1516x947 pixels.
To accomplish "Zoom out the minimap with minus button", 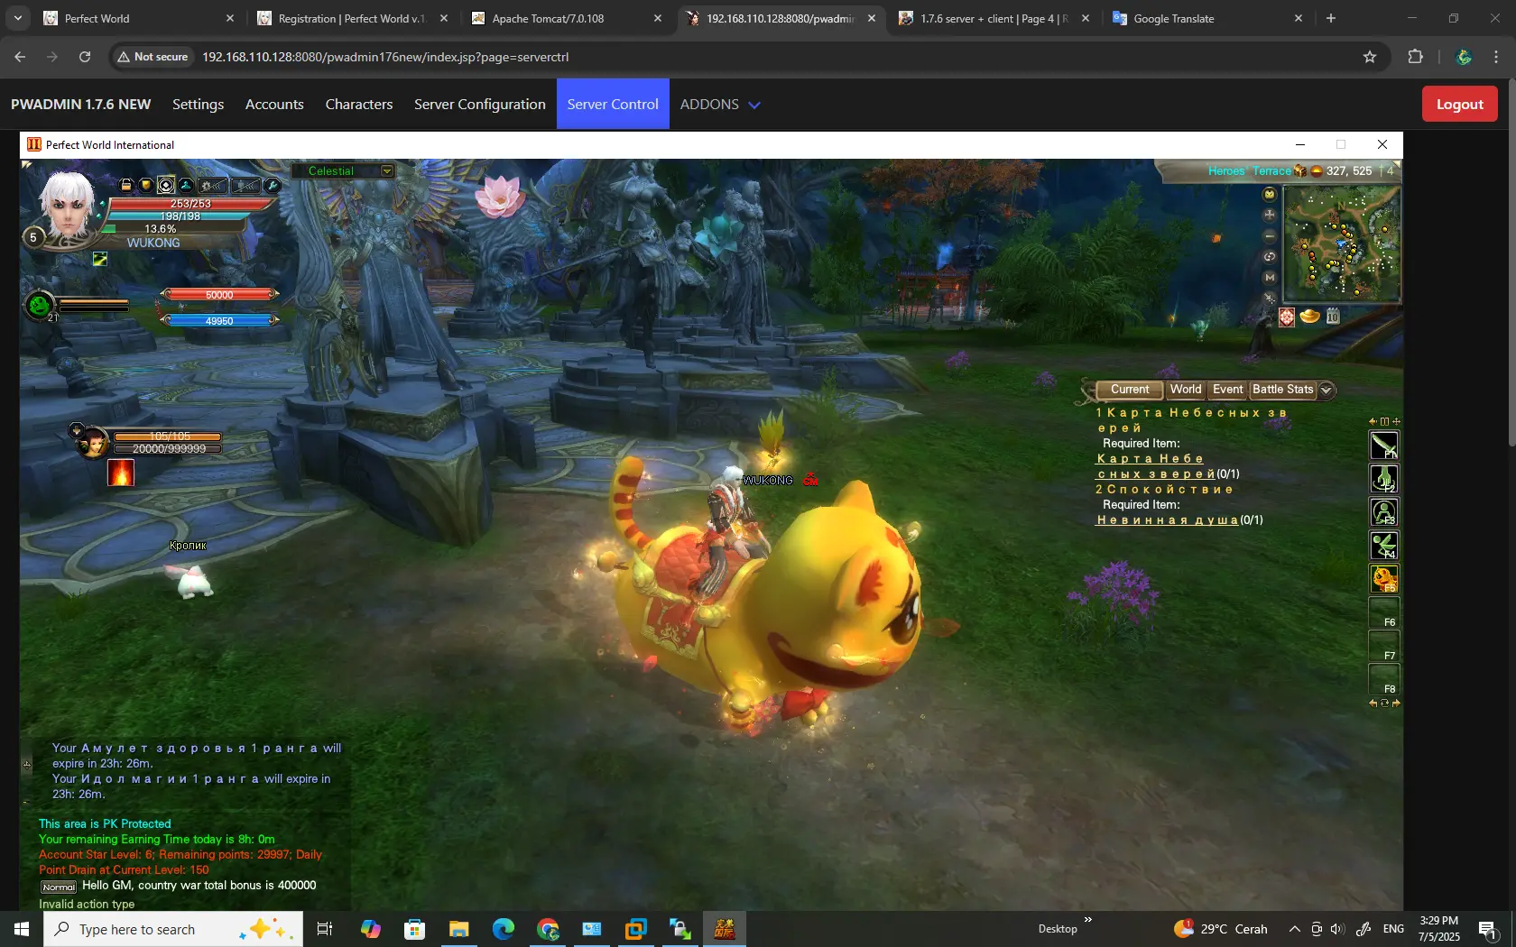I will coord(1270,235).
